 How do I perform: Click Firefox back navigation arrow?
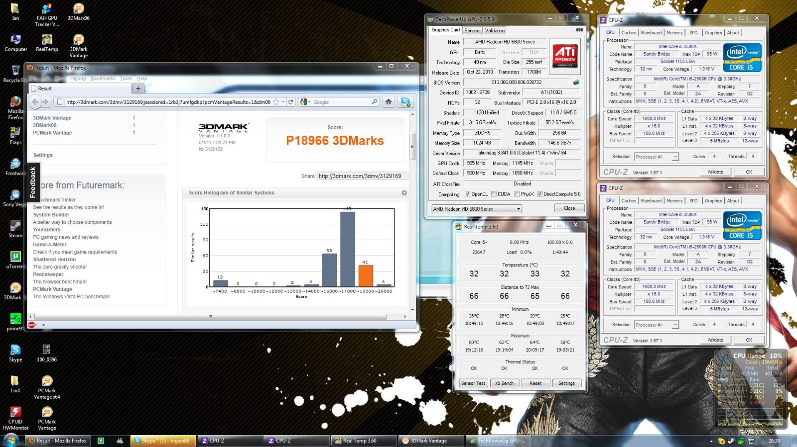click(x=35, y=102)
